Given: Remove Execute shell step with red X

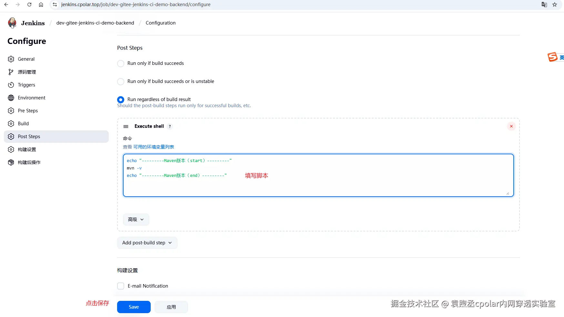Looking at the screenshot, I should click(x=511, y=126).
